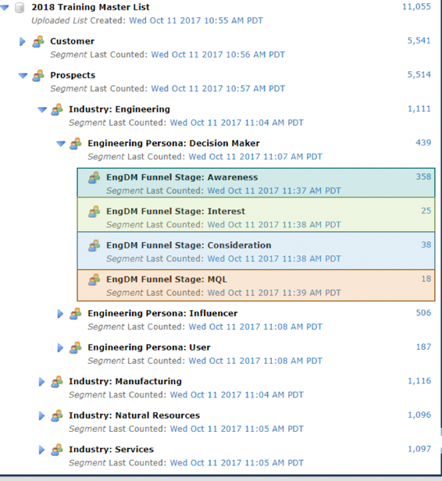Click Industry: Engineering segment icon
The image size is (442, 481).
point(57,109)
